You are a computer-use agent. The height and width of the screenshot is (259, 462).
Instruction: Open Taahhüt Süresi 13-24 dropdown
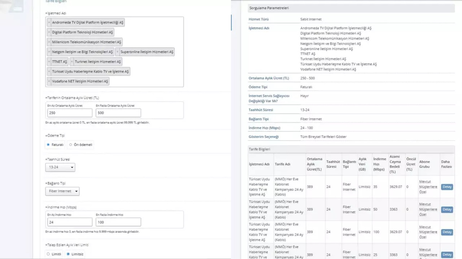[x=60, y=167]
